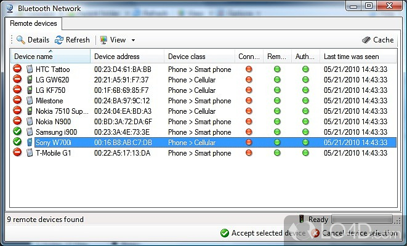
Task: Sort by Device name column header
Action: coord(50,56)
